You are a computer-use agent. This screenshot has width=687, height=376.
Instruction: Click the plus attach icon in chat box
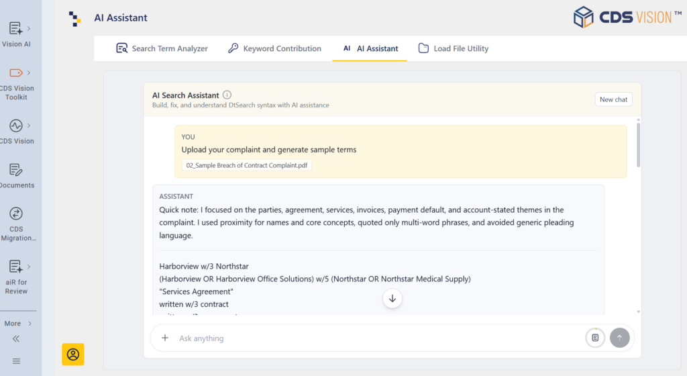click(x=165, y=338)
